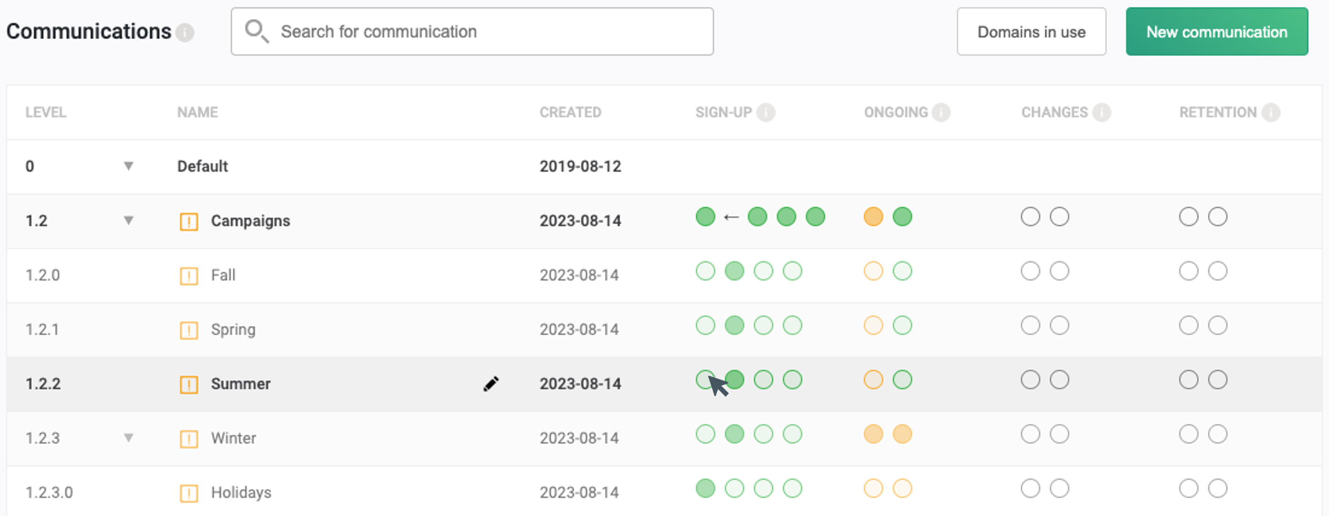Viewport: 1329px width, 516px height.
Task: Open the Summer communication
Action: tap(240, 384)
